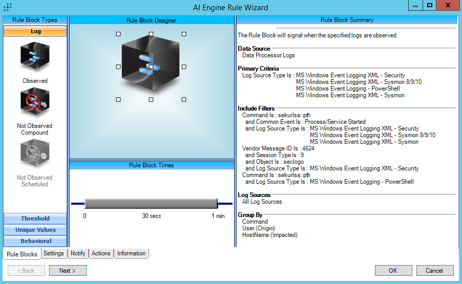Switch to the Settings tab
This screenshot has width=462, height=284.
point(54,253)
